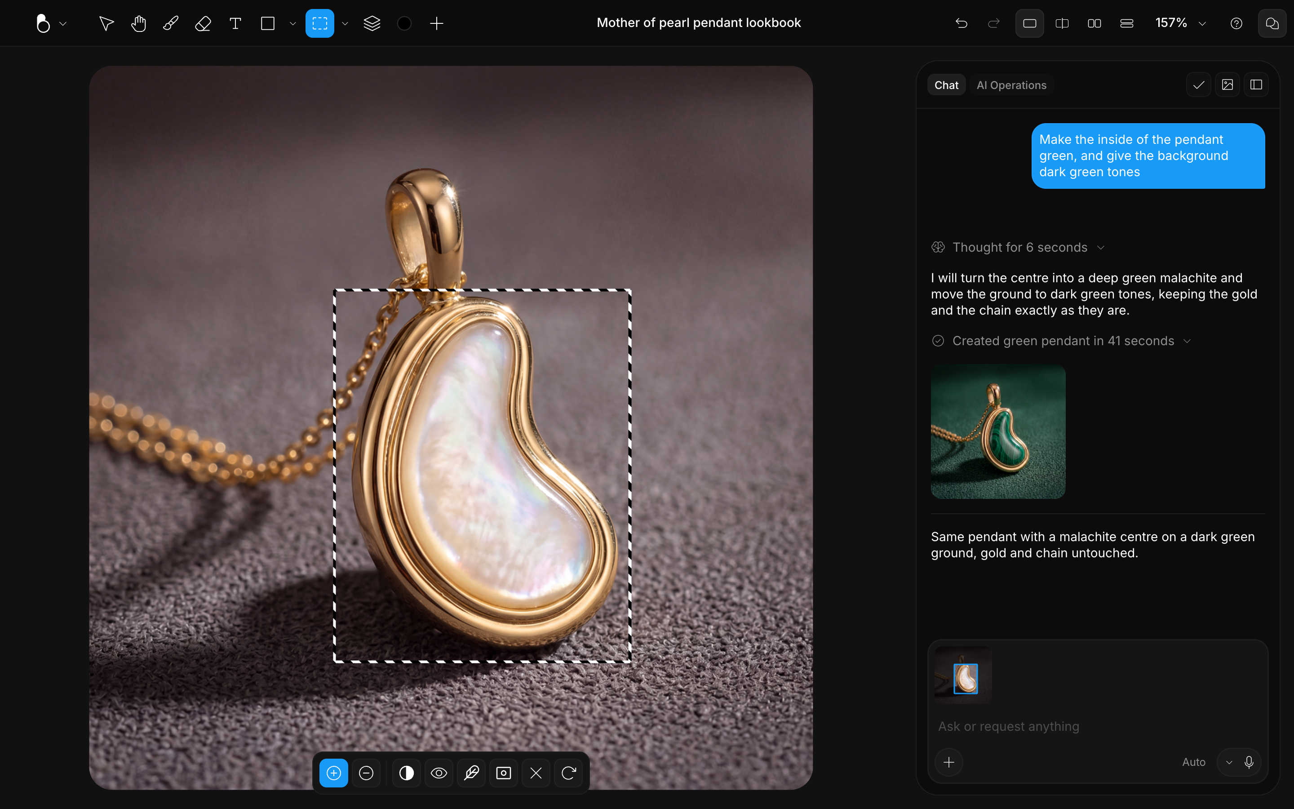Pick the hand pan tool
The image size is (1294, 809).
pos(138,23)
